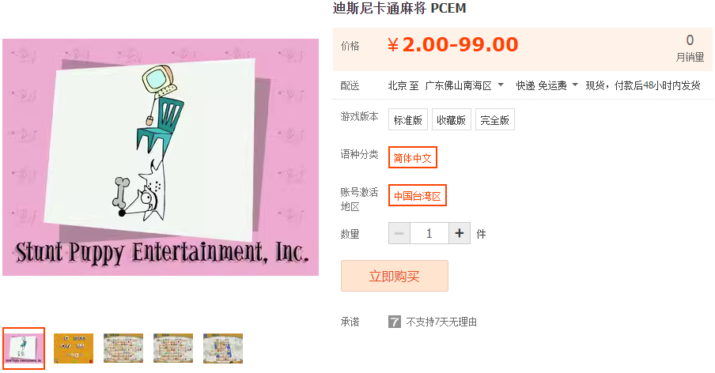The image size is (715, 373).
Task: Toggle the 中国台湾区 activation region option
Action: (418, 196)
